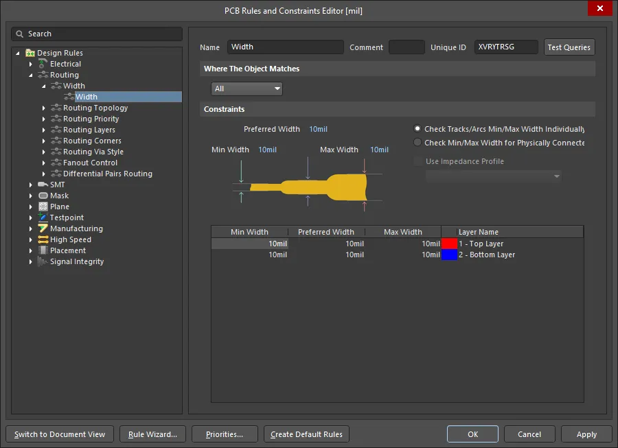Viewport: 618px width, 448px height.
Task: Collapse the Width rule class node
Action: (44, 86)
